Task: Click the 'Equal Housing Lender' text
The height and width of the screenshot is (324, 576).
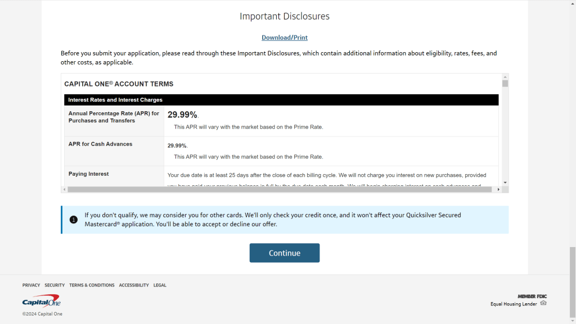Action: click(514, 304)
